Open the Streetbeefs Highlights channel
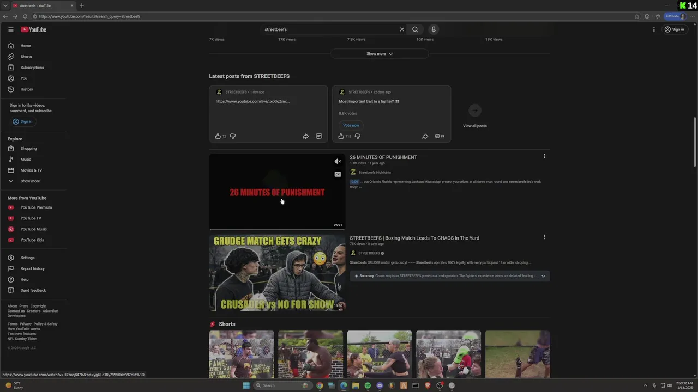Screen dimensions: 698x392 375,172
